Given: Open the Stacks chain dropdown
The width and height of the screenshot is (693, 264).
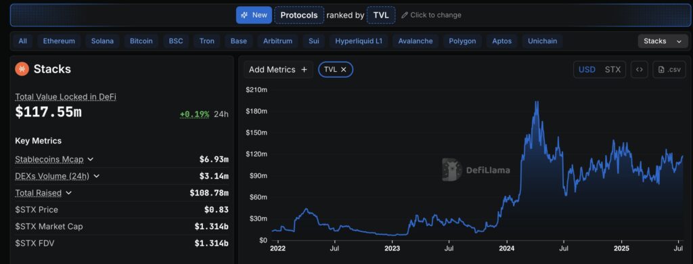Looking at the screenshot, I should click(663, 41).
